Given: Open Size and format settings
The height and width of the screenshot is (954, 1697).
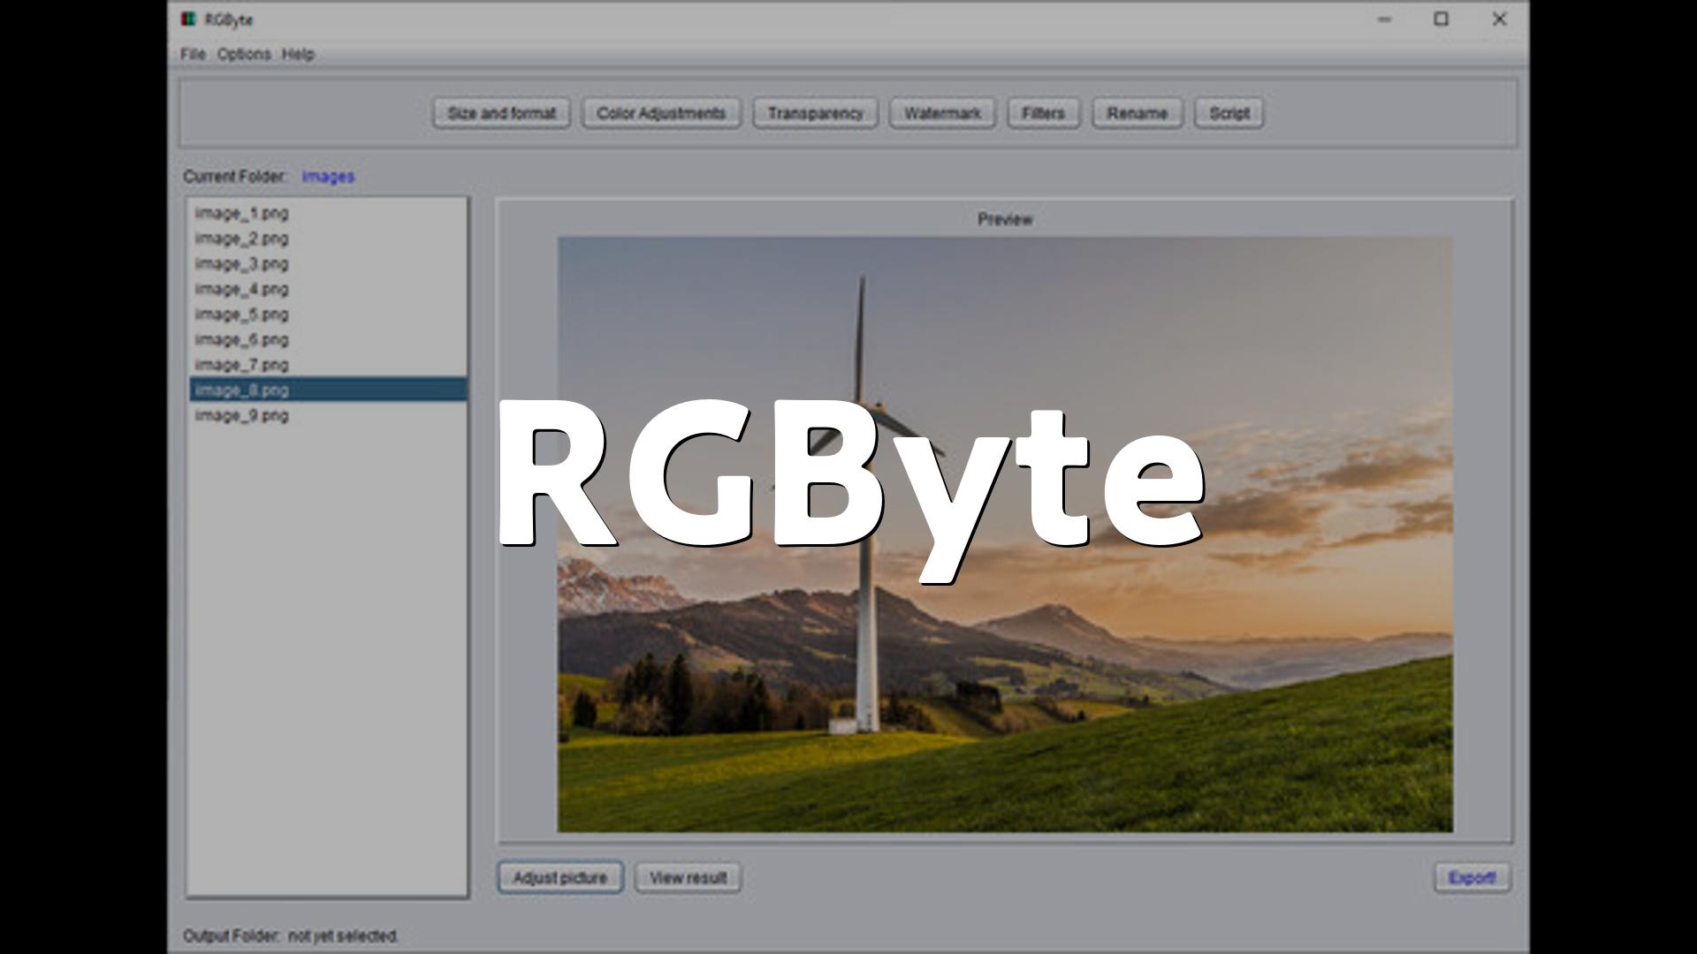Looking at the screenshot, I should [501, 113].
